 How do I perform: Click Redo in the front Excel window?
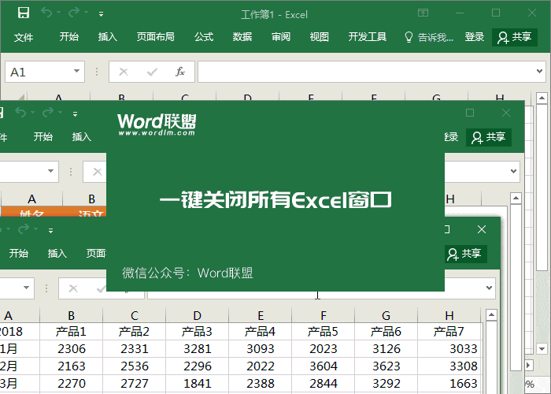(24, 229)
